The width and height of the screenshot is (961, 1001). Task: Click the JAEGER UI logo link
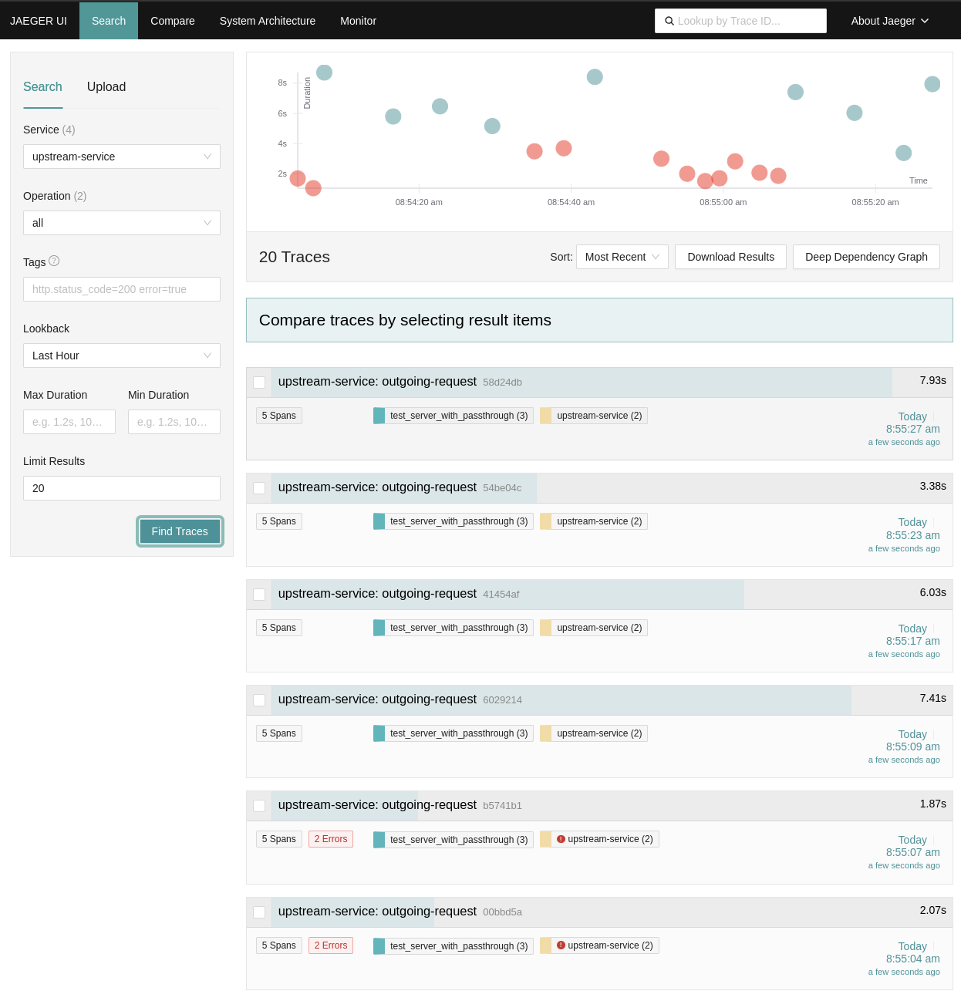tap(39, 21)
